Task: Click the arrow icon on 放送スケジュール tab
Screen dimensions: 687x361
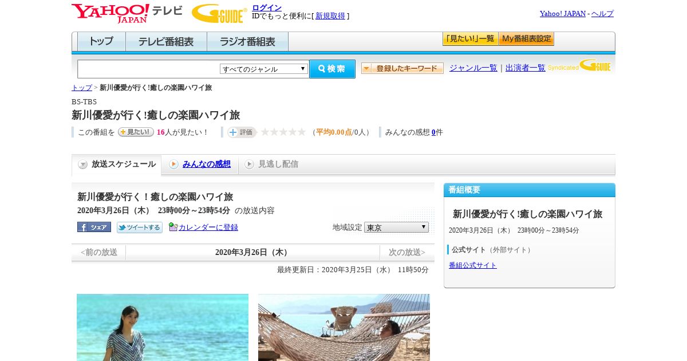Action: (x=83, y=164)
